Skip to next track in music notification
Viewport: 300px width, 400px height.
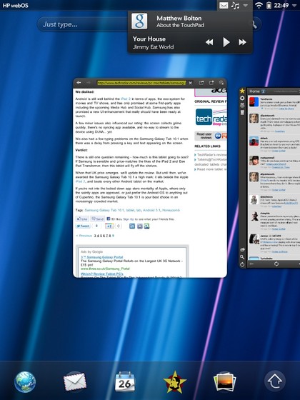242,42
